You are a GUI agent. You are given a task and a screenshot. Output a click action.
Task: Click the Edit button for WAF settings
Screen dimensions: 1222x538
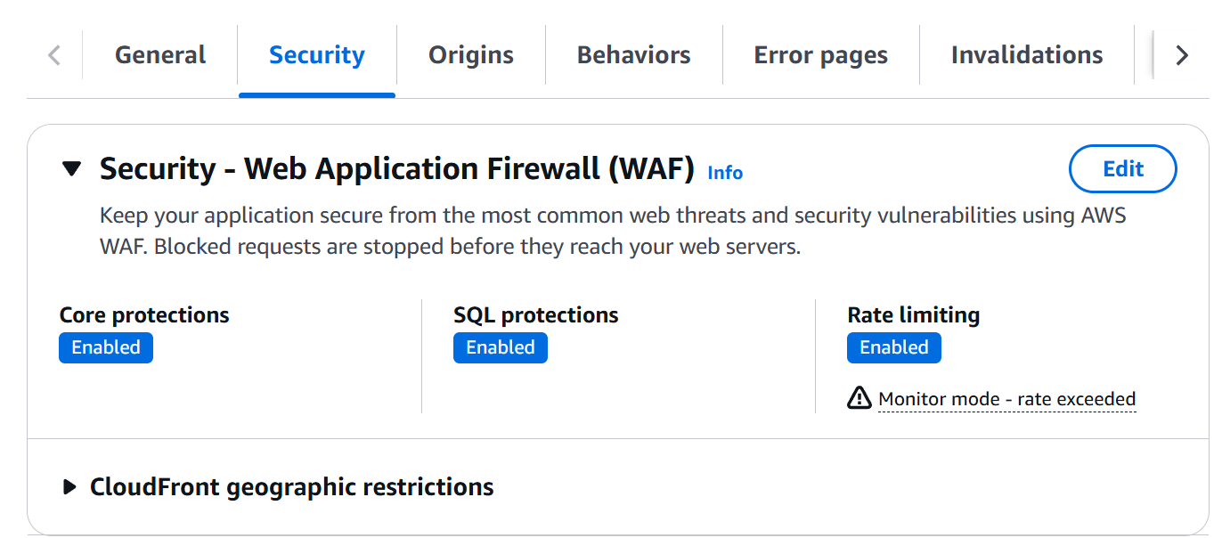click(x=1122, y=168)
